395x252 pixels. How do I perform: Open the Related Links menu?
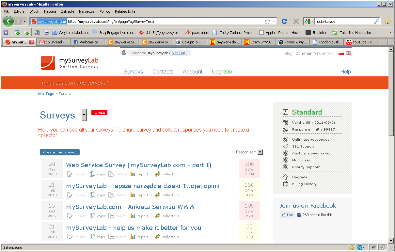tap(125, 11)
